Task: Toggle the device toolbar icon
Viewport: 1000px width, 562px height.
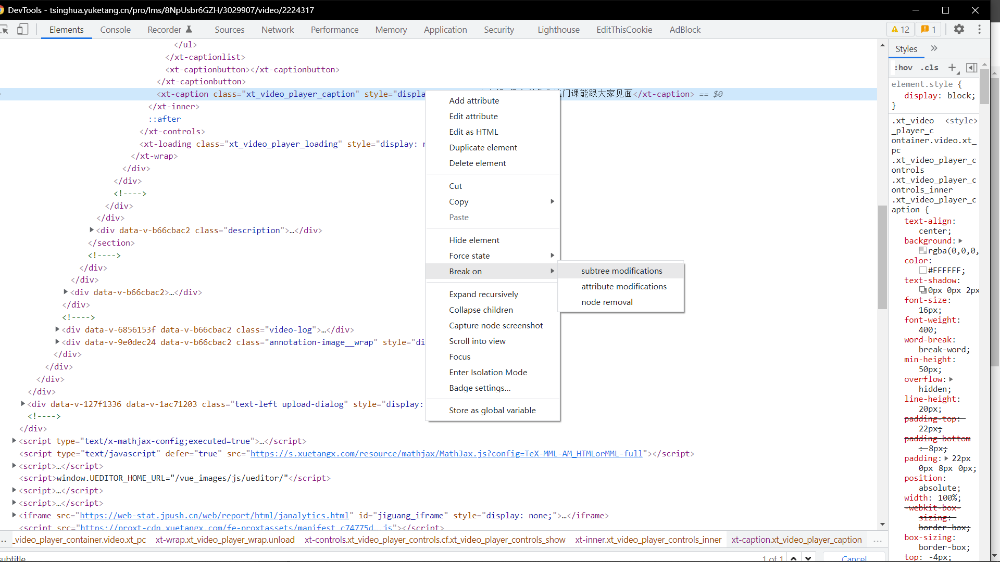Action: [22, 30]
